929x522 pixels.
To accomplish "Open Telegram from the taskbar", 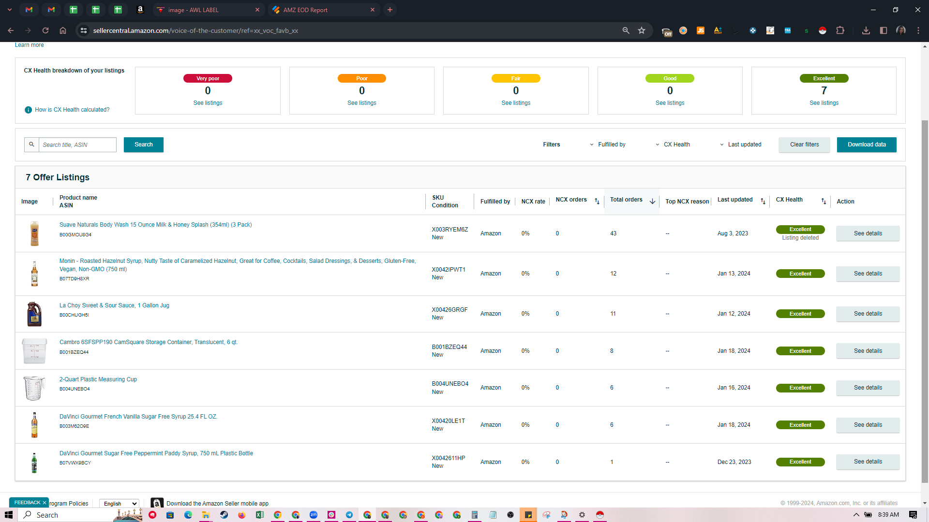I will point(349,515).
